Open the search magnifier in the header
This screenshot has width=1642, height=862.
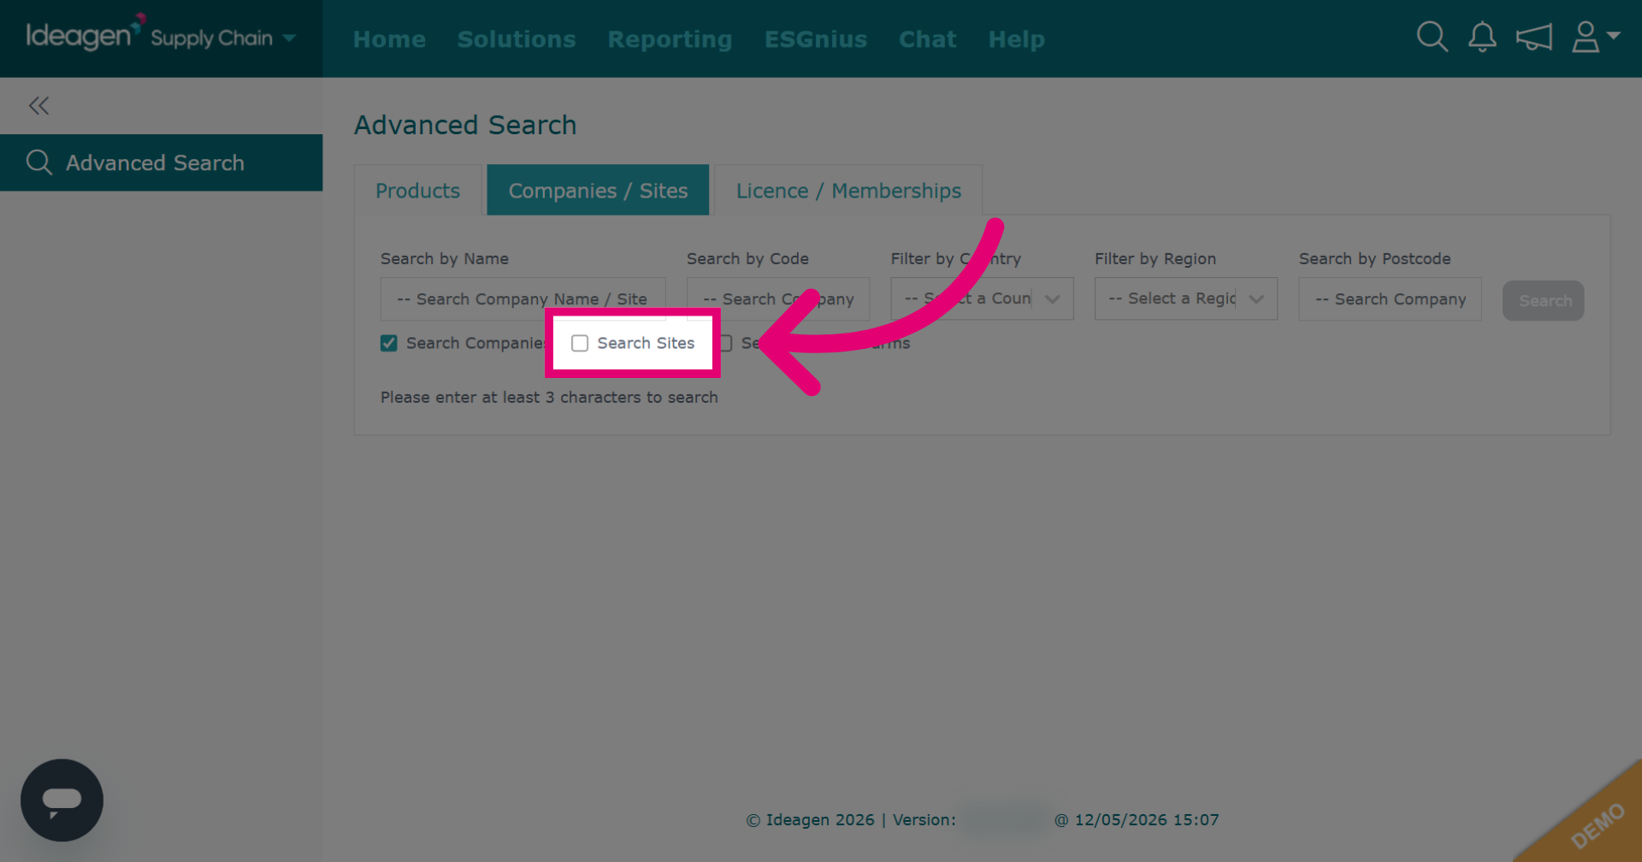(x=1432, y=38)
